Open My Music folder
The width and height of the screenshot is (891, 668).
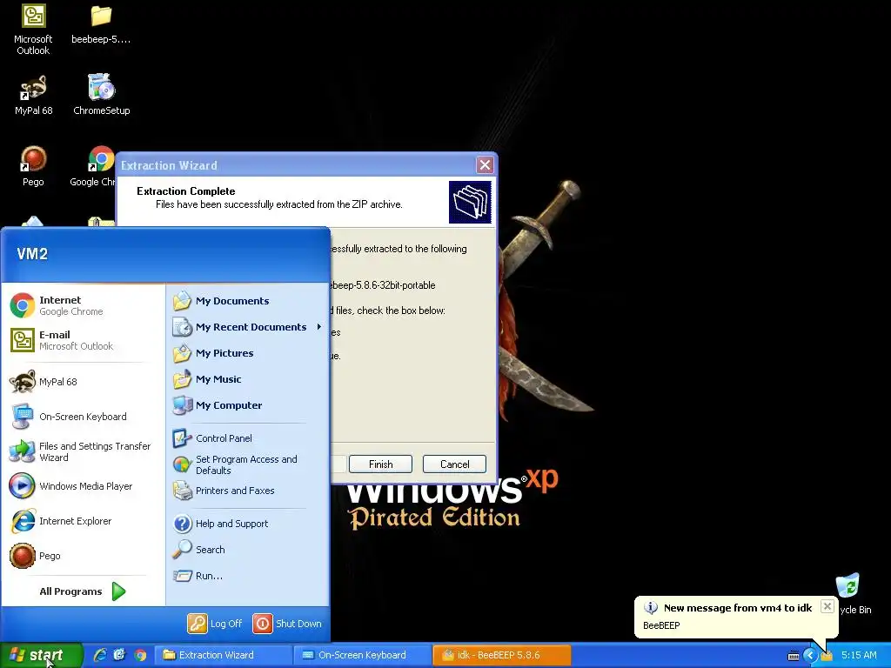tap(248, 379)
